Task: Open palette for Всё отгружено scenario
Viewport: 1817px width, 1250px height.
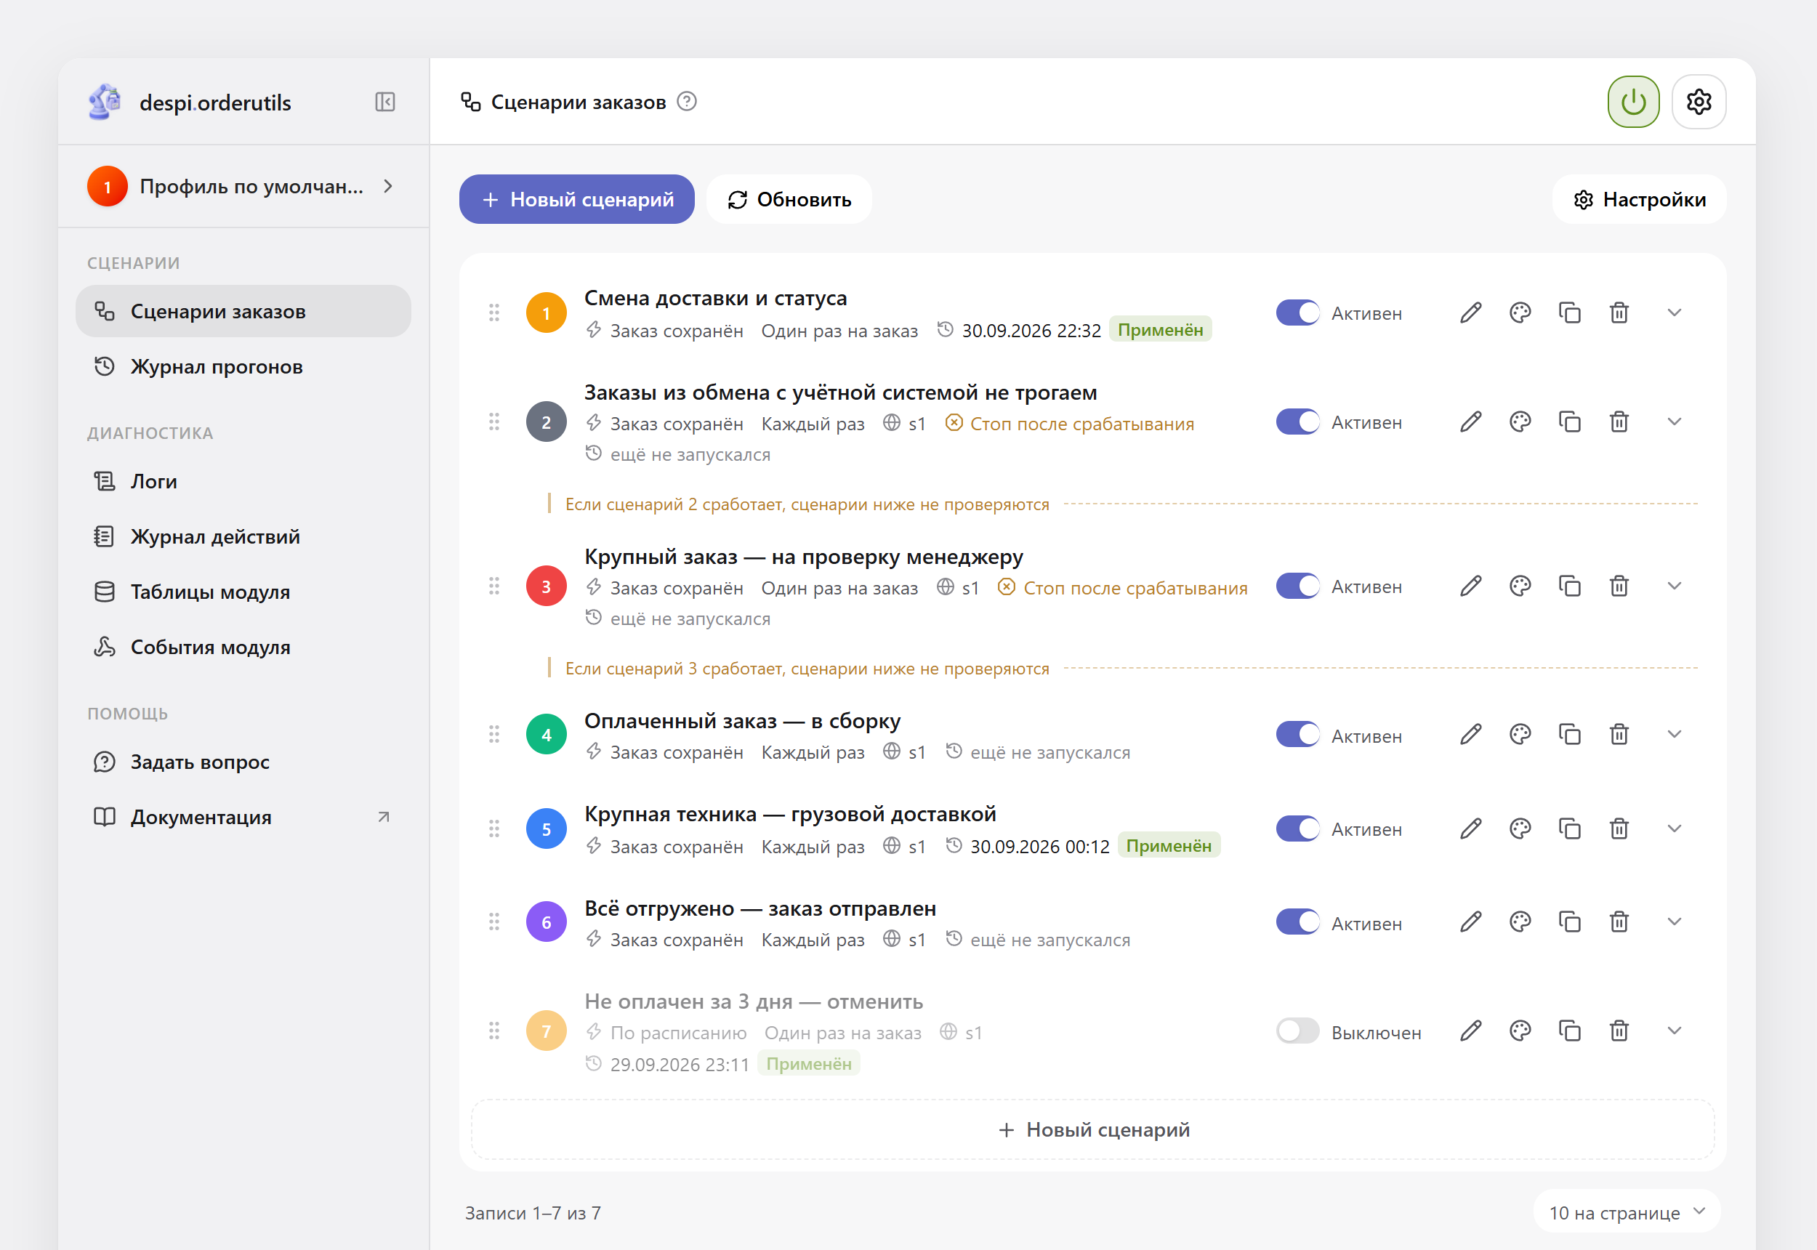Action: (1520, 922)
